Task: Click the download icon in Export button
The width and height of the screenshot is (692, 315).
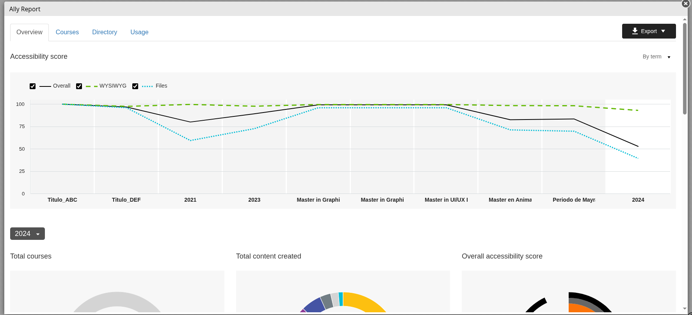Action: pos(635,31)
